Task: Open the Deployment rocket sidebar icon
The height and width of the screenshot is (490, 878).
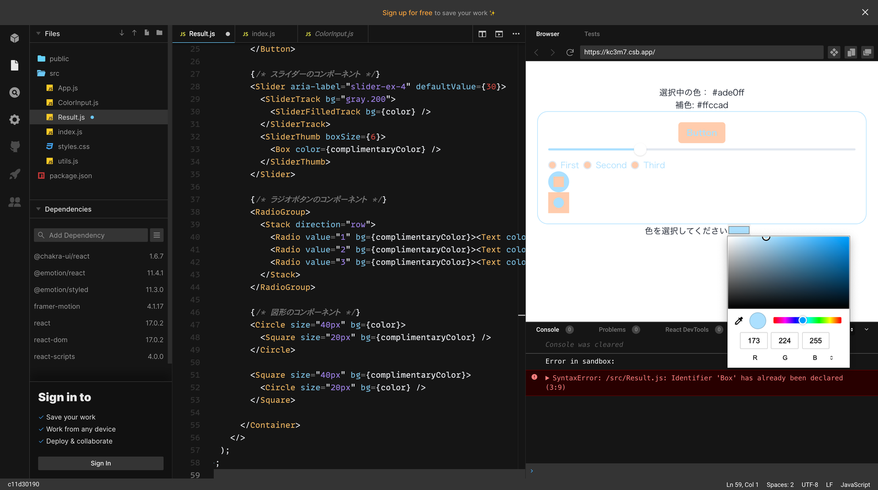Action: pyautogui.click(x=15, y=174)
